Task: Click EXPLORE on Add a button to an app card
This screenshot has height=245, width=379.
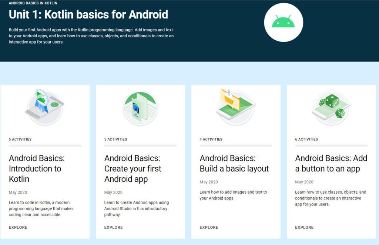Action: click(x=304, y=227)
